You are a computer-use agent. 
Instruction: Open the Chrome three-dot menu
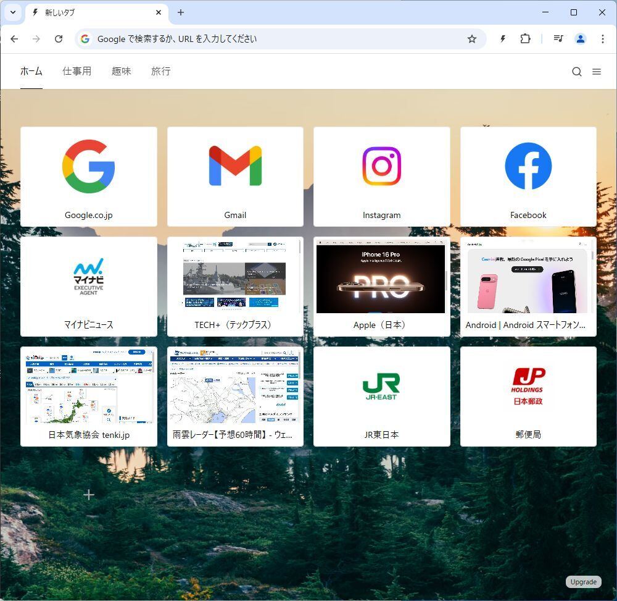602,38
